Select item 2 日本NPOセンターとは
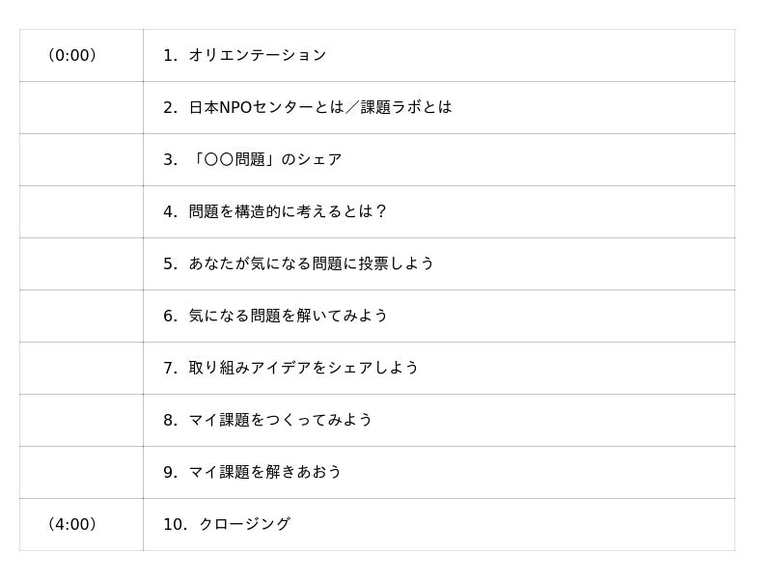 coord(254,107)
